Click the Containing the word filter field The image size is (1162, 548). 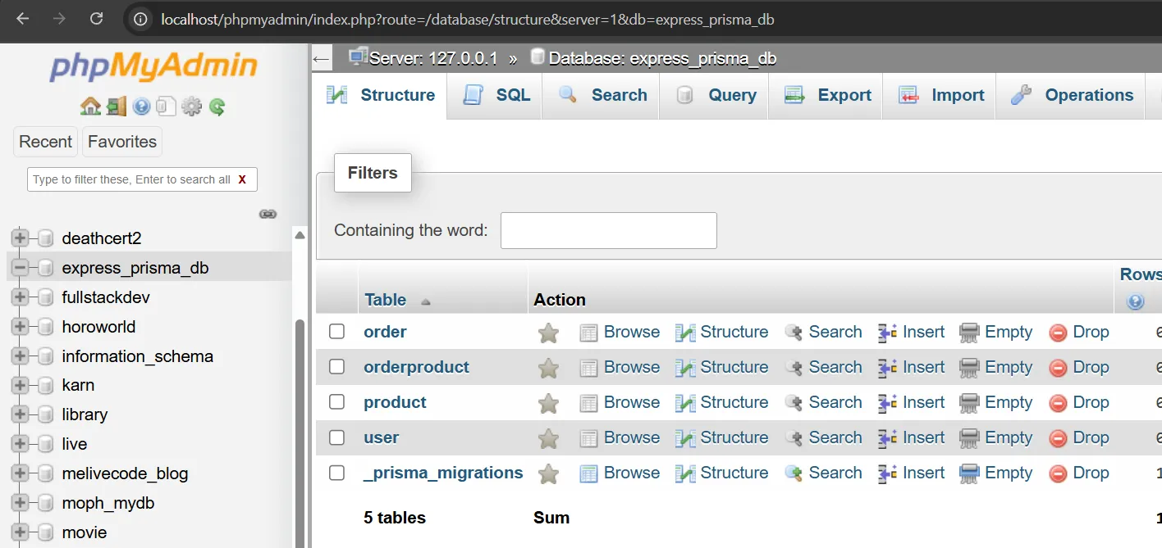(x=608, y=230)
